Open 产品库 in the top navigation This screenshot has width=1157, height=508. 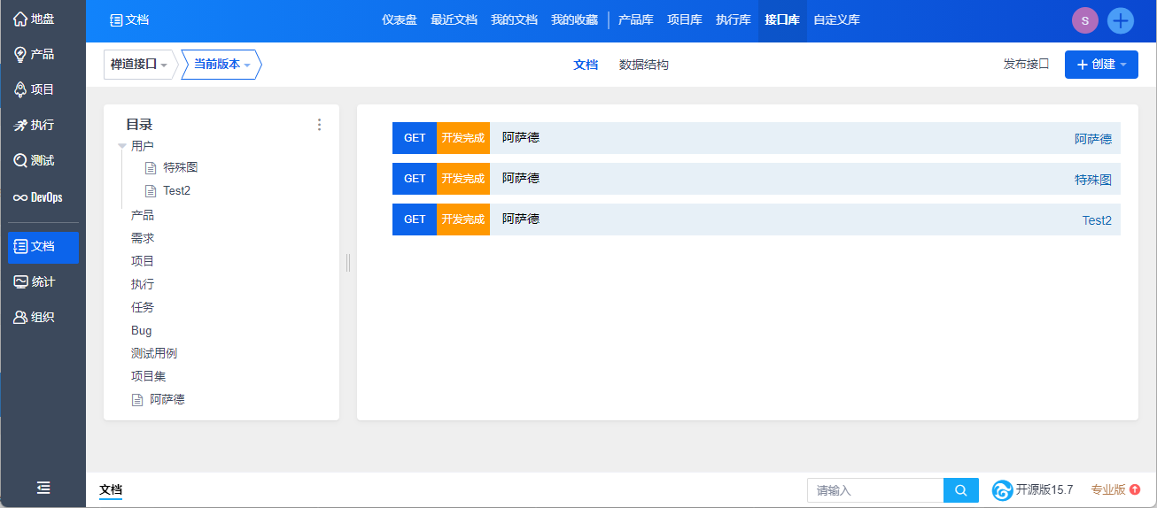tap(635, 19)
